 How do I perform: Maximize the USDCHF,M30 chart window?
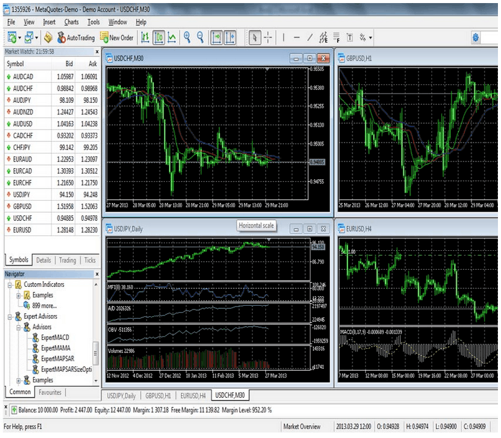[310, 58]
